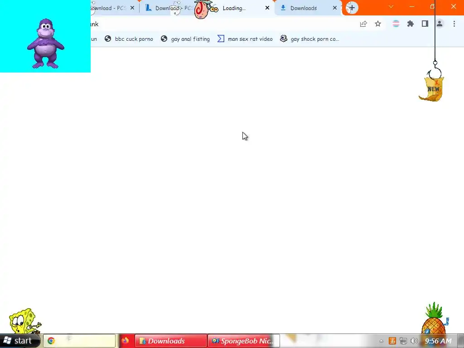Share this page icon in address bar
The height and width of the screenshot is (348, 464).
(x=363, y=24)
